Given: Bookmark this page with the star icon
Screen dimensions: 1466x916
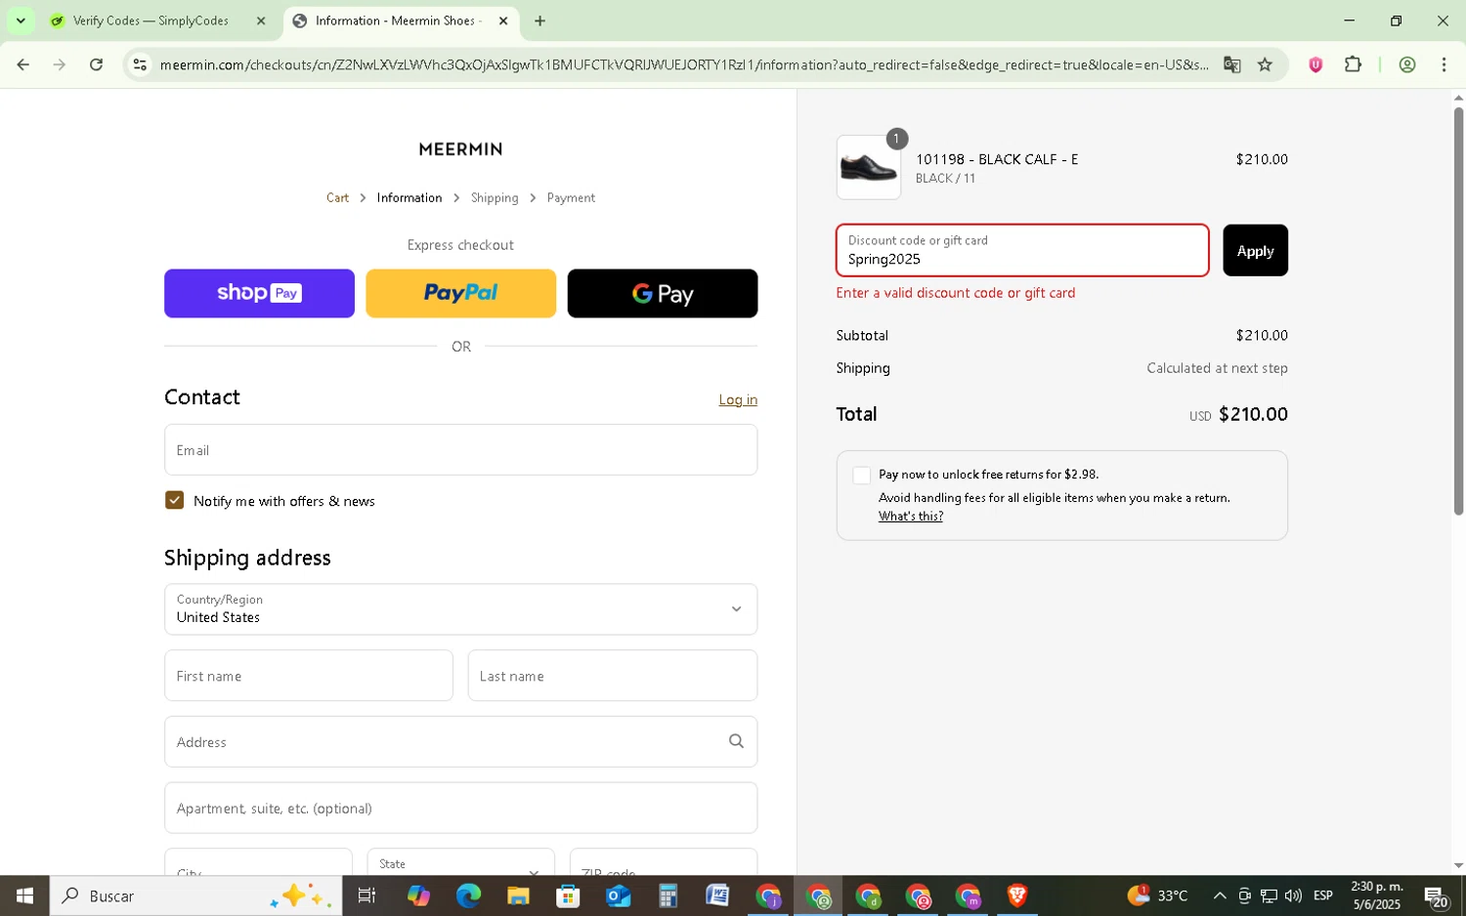Looking at the screenshot, I should point(1265,64).
